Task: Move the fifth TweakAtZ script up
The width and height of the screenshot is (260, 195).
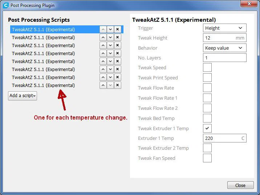Action: 103,61
